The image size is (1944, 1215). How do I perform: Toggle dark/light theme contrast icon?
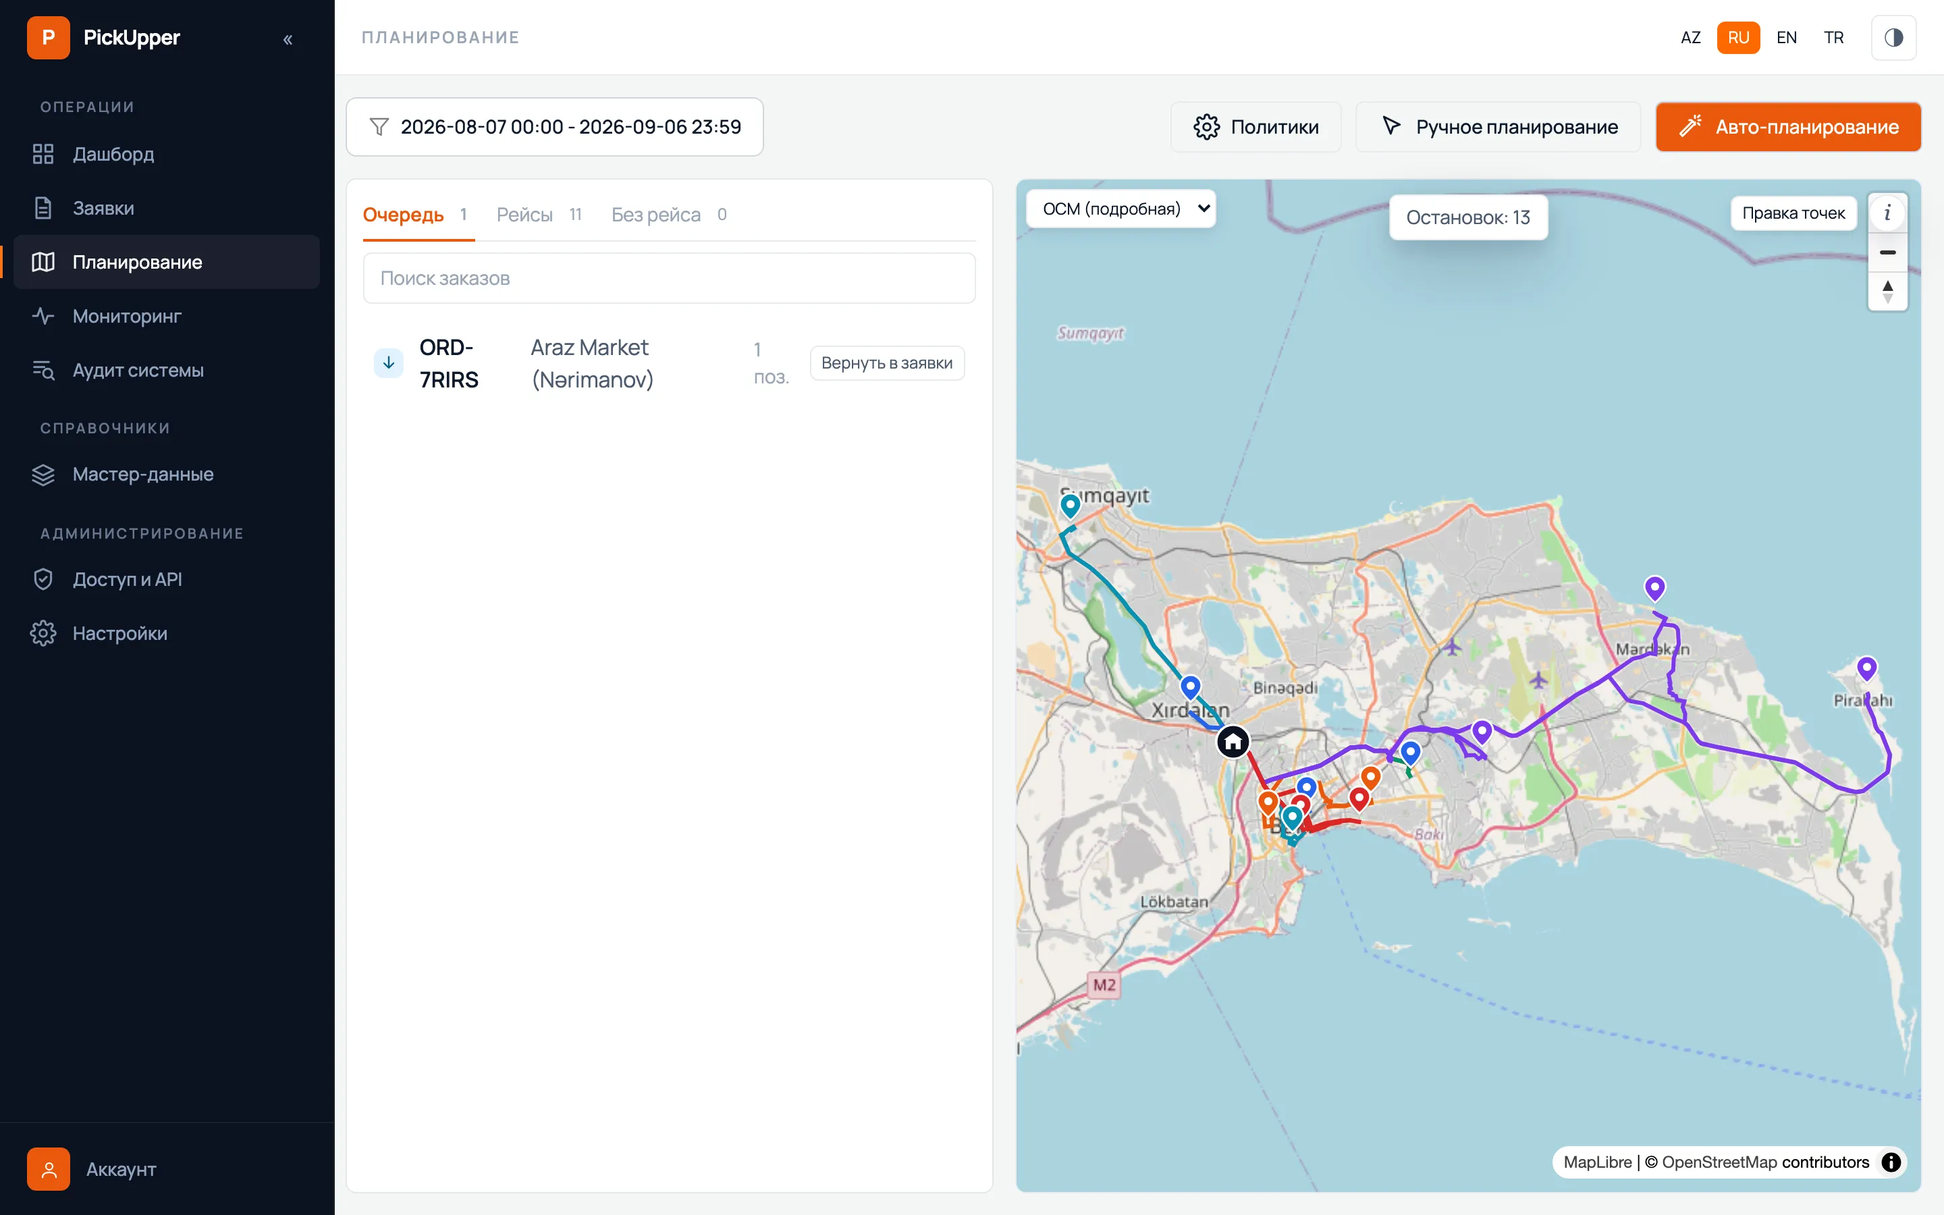click(1893, 38)
